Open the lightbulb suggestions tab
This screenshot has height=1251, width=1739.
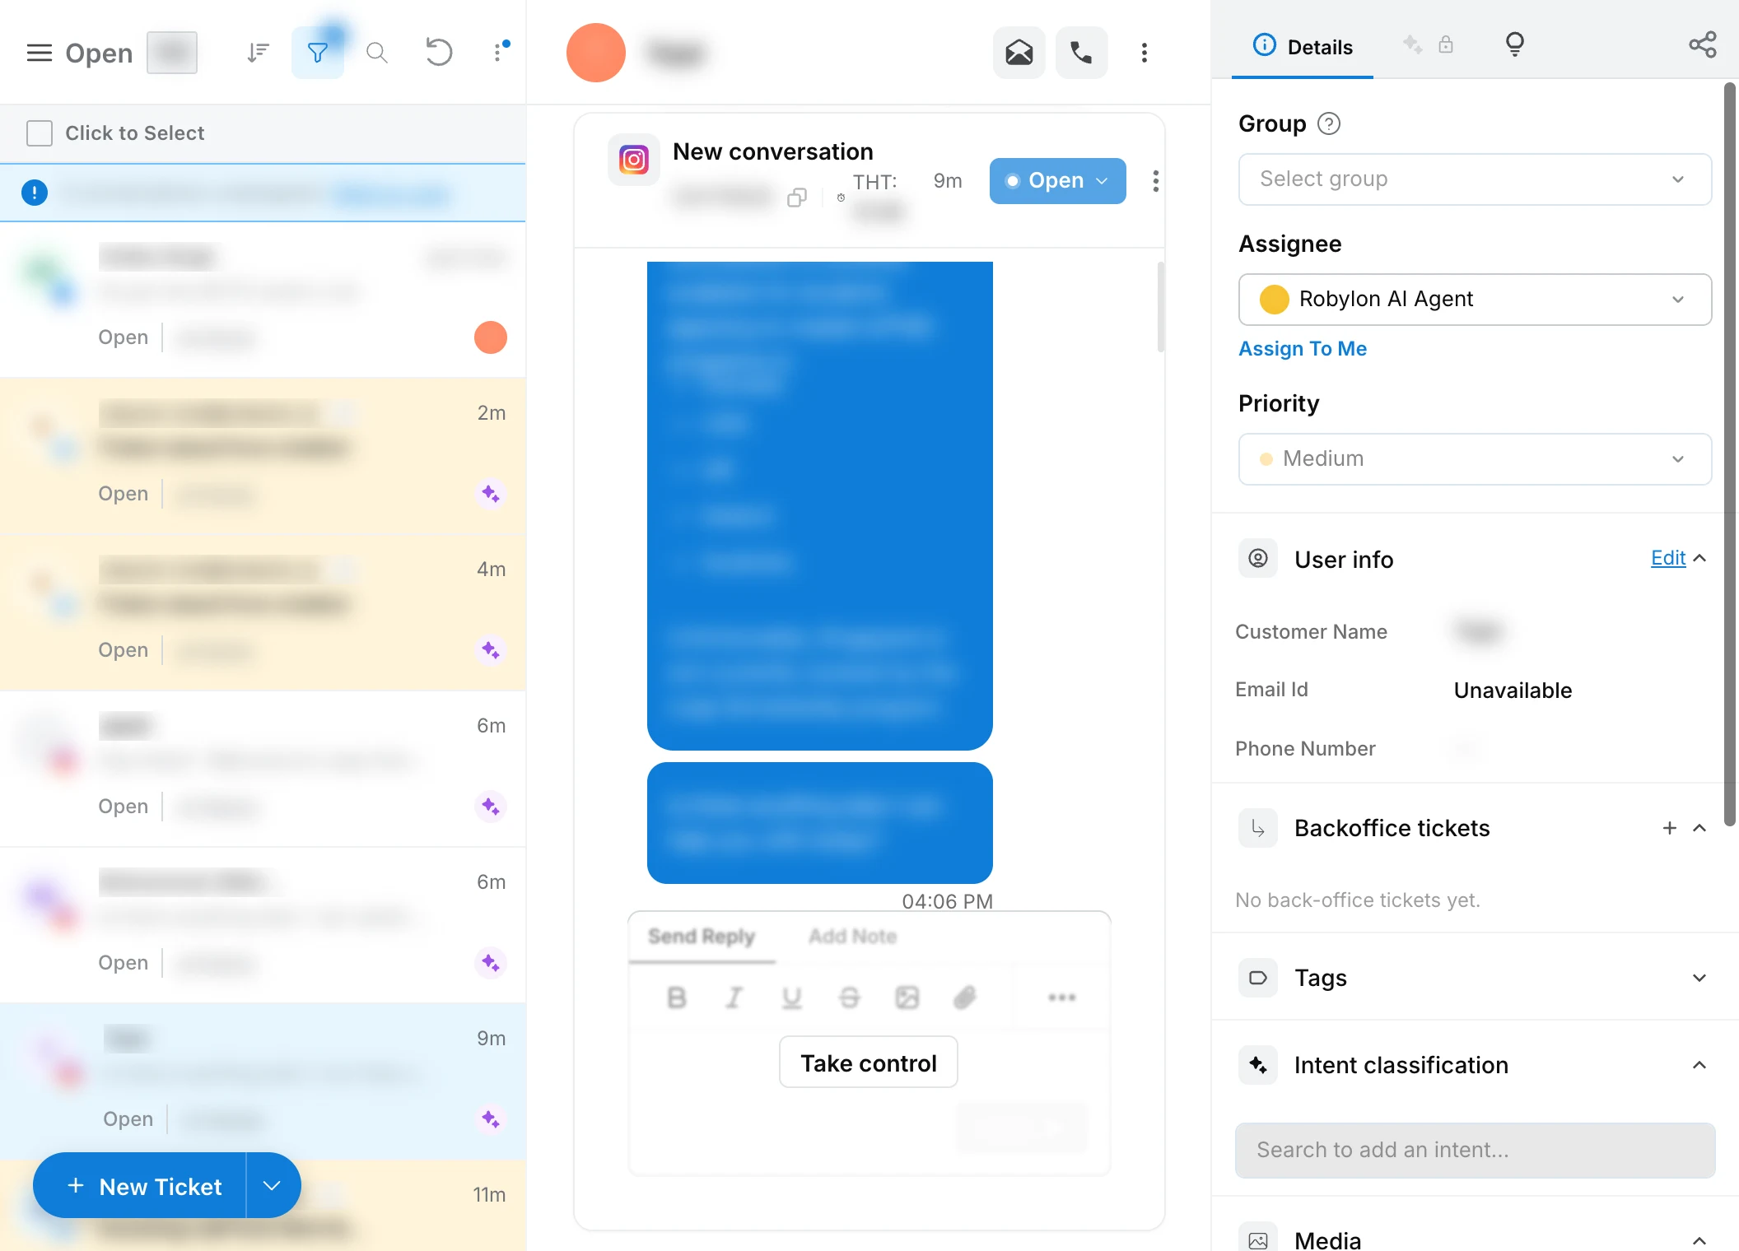coord(1514,44)
